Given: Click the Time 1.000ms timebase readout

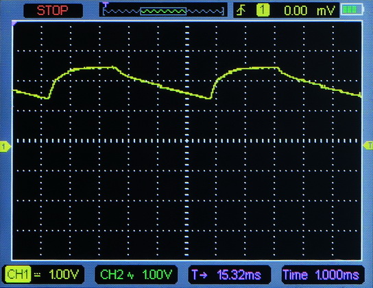Looking at the screenshot, I should (x=323, y=275).
